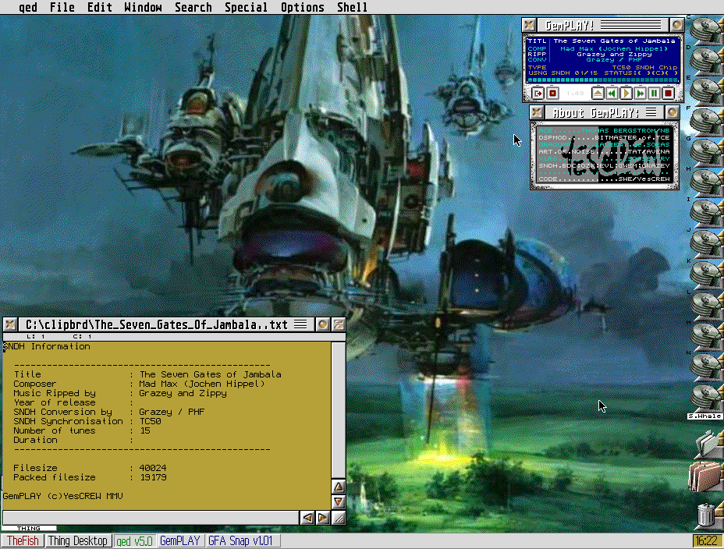The image size is (724, 549).
Task: Switch to TheFish in the taskbar
Action: click(x=23, y=540)
